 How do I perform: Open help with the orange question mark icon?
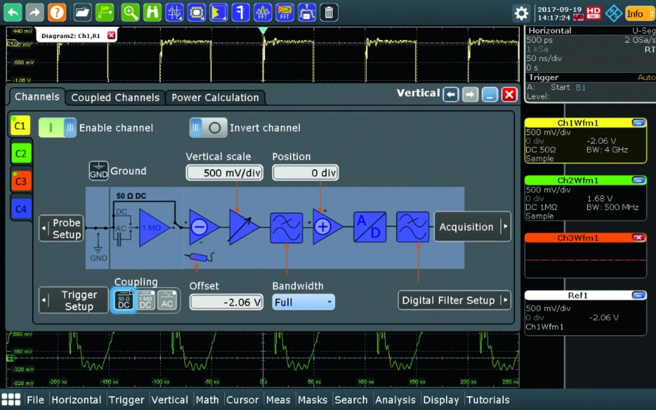[x=57, y=12]
